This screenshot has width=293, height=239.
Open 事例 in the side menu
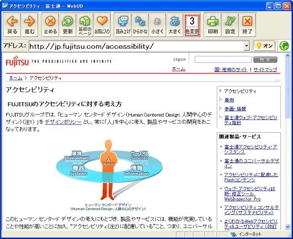coord(229,100)
